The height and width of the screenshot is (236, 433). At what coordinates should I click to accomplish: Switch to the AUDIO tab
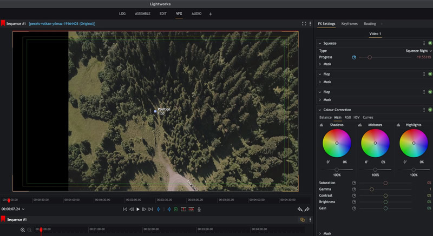(196, 14)
